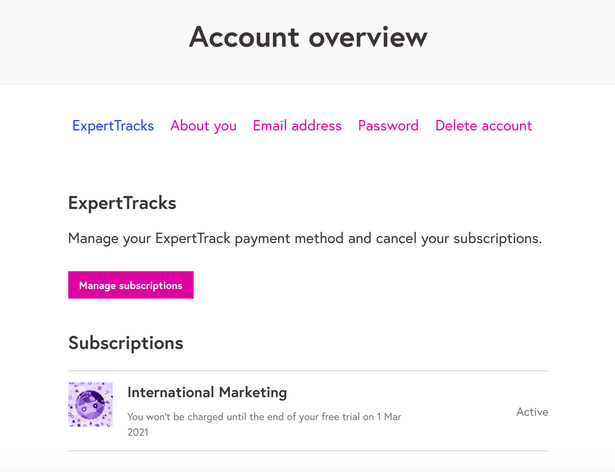
Task: Go to the Email address tab
Action: 297,126
